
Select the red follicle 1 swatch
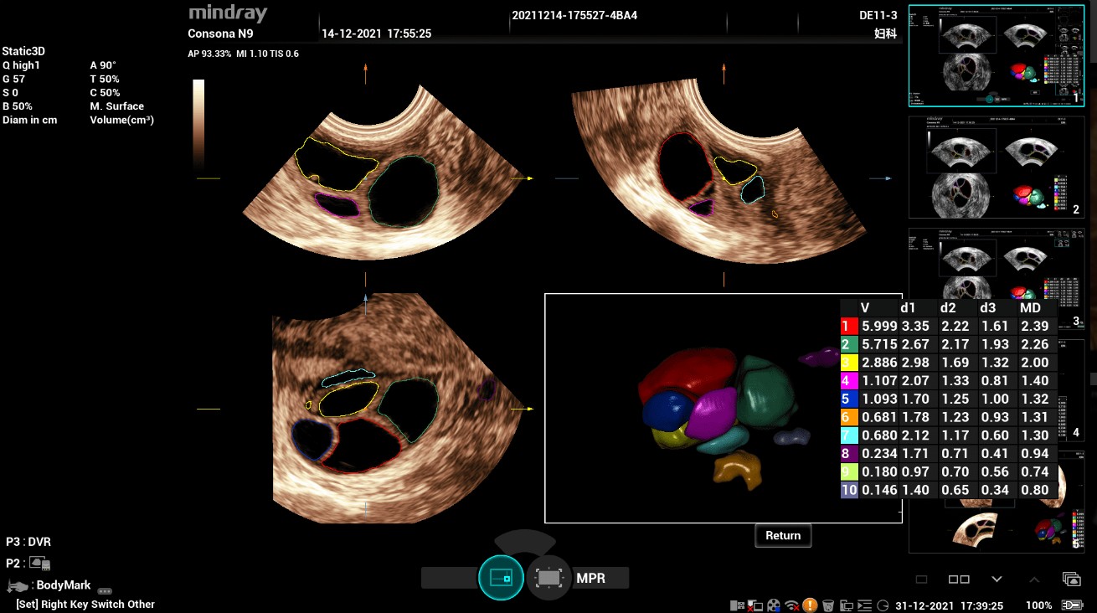[x=849, y=326]
